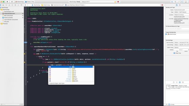This screenshot has height=106, width=189.
Task: Show the symbol navigator
Action: [3, 5]
